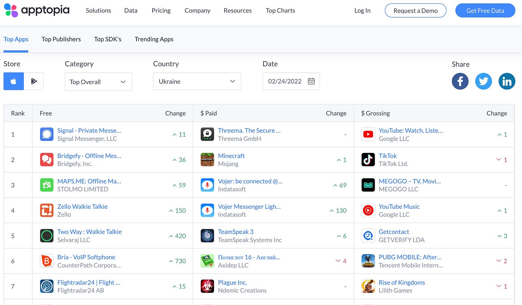
Task: Share on LinkedIn icon
Action: [507, 81]
